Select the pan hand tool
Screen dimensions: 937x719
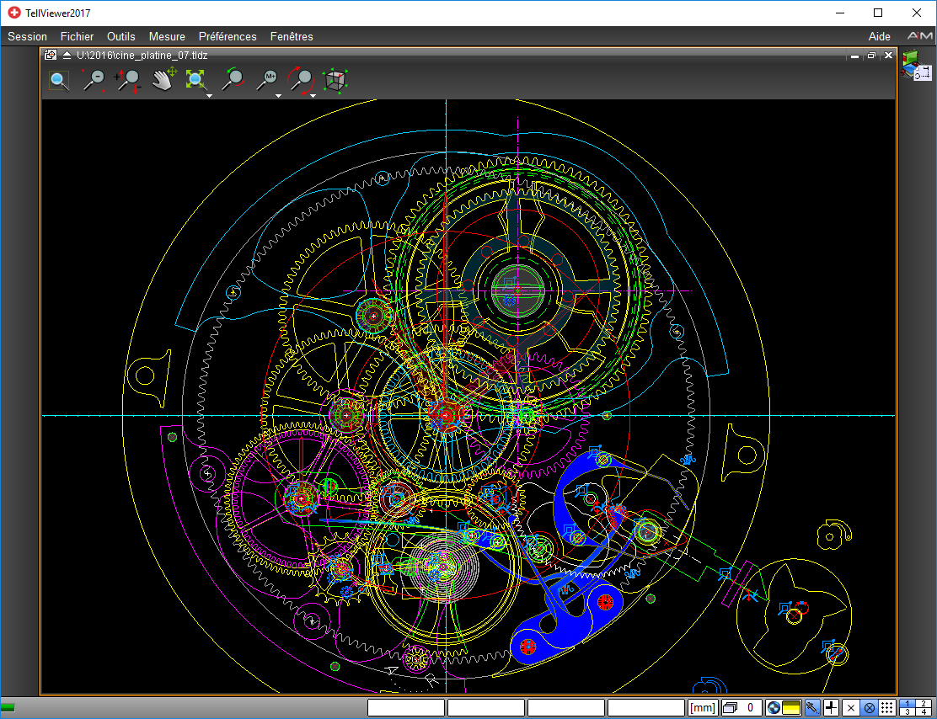tap(163, 80)
